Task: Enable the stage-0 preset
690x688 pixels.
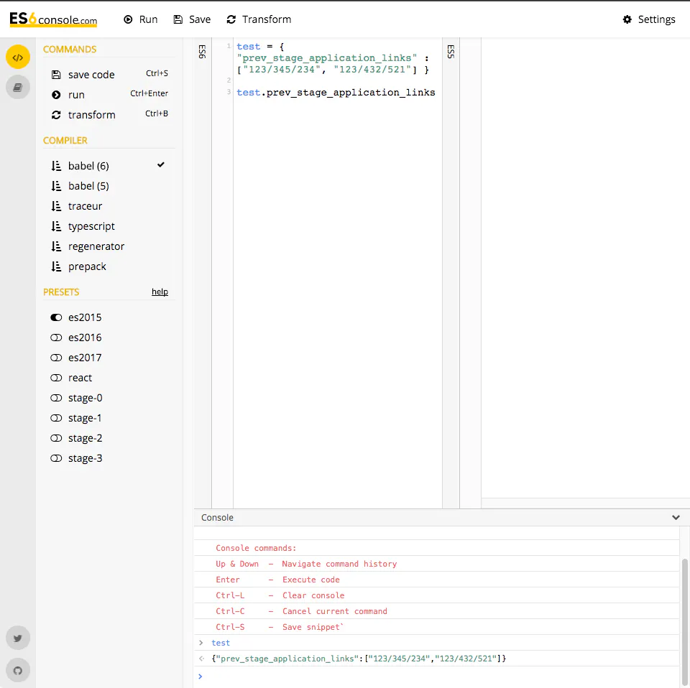Action: pos(56,398)
